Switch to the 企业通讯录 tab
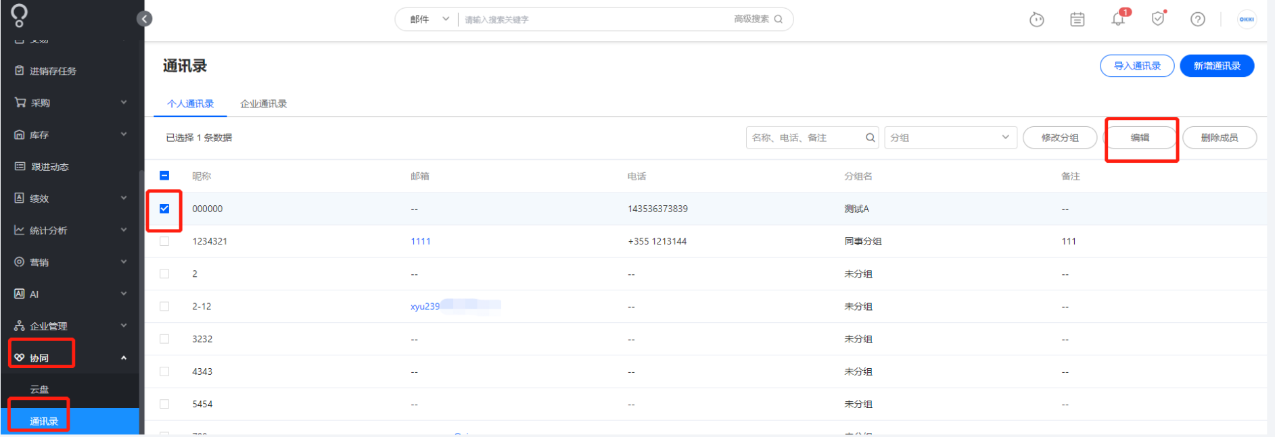The height and width of the screenshot is (437, 1275). click(x=264, y=104)
